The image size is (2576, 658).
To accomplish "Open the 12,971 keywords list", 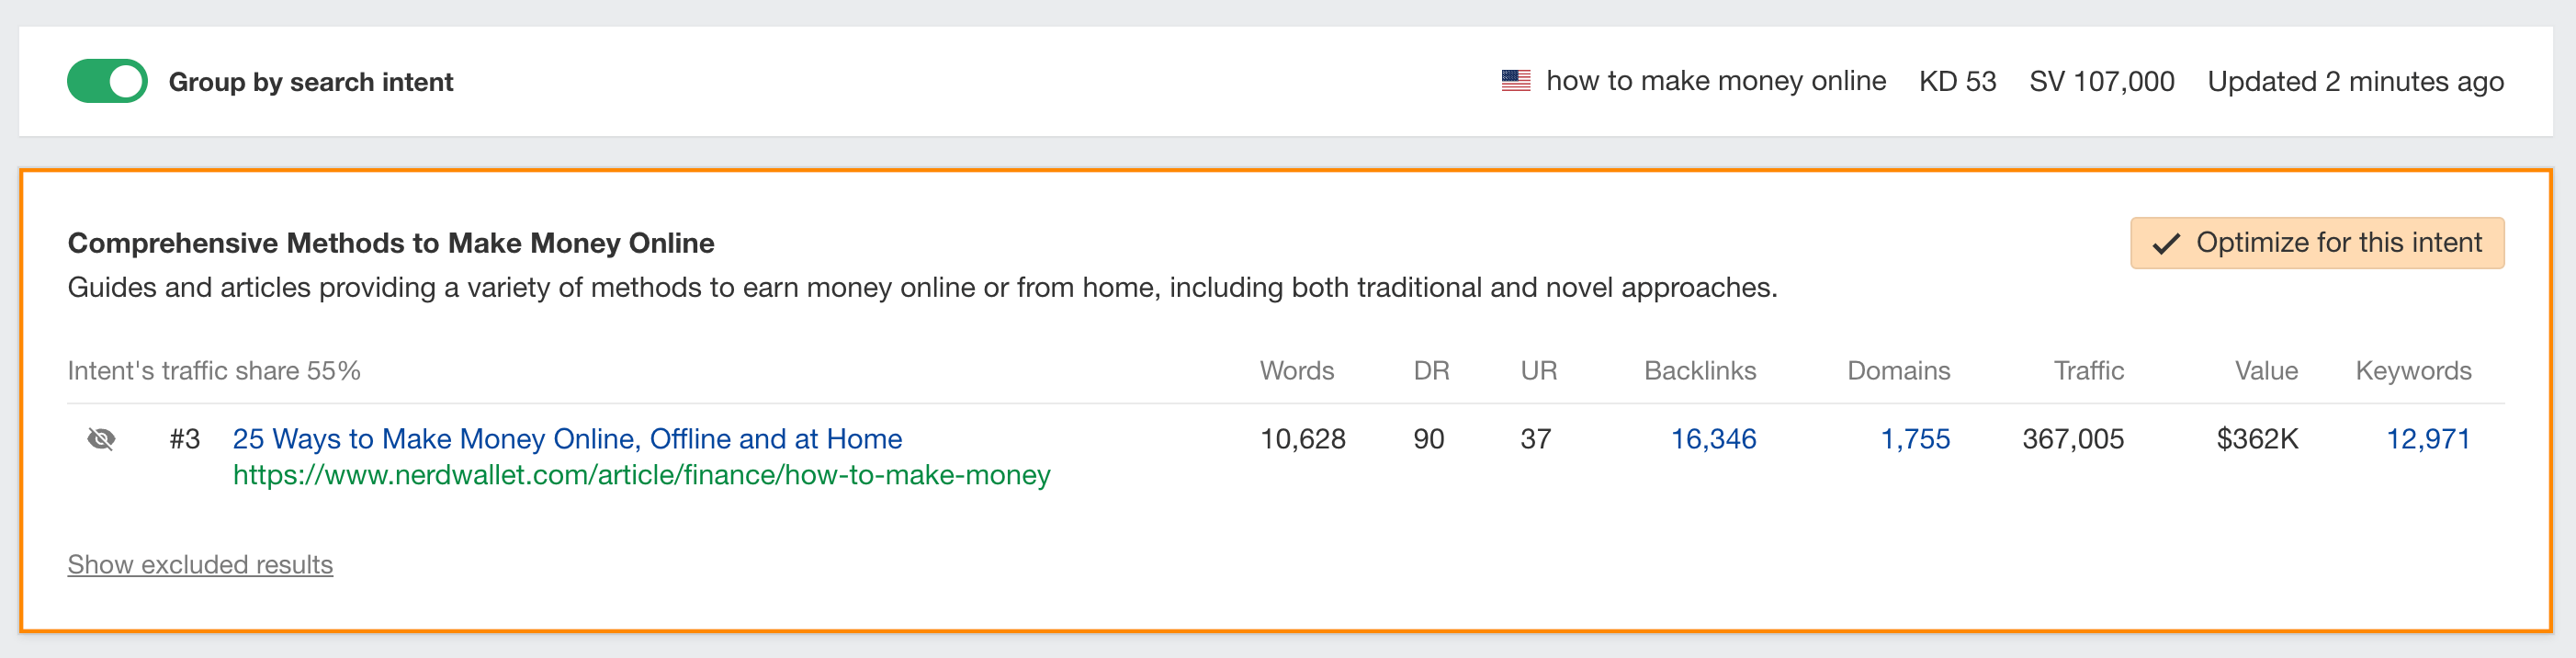I will (x=2430, y=438).
